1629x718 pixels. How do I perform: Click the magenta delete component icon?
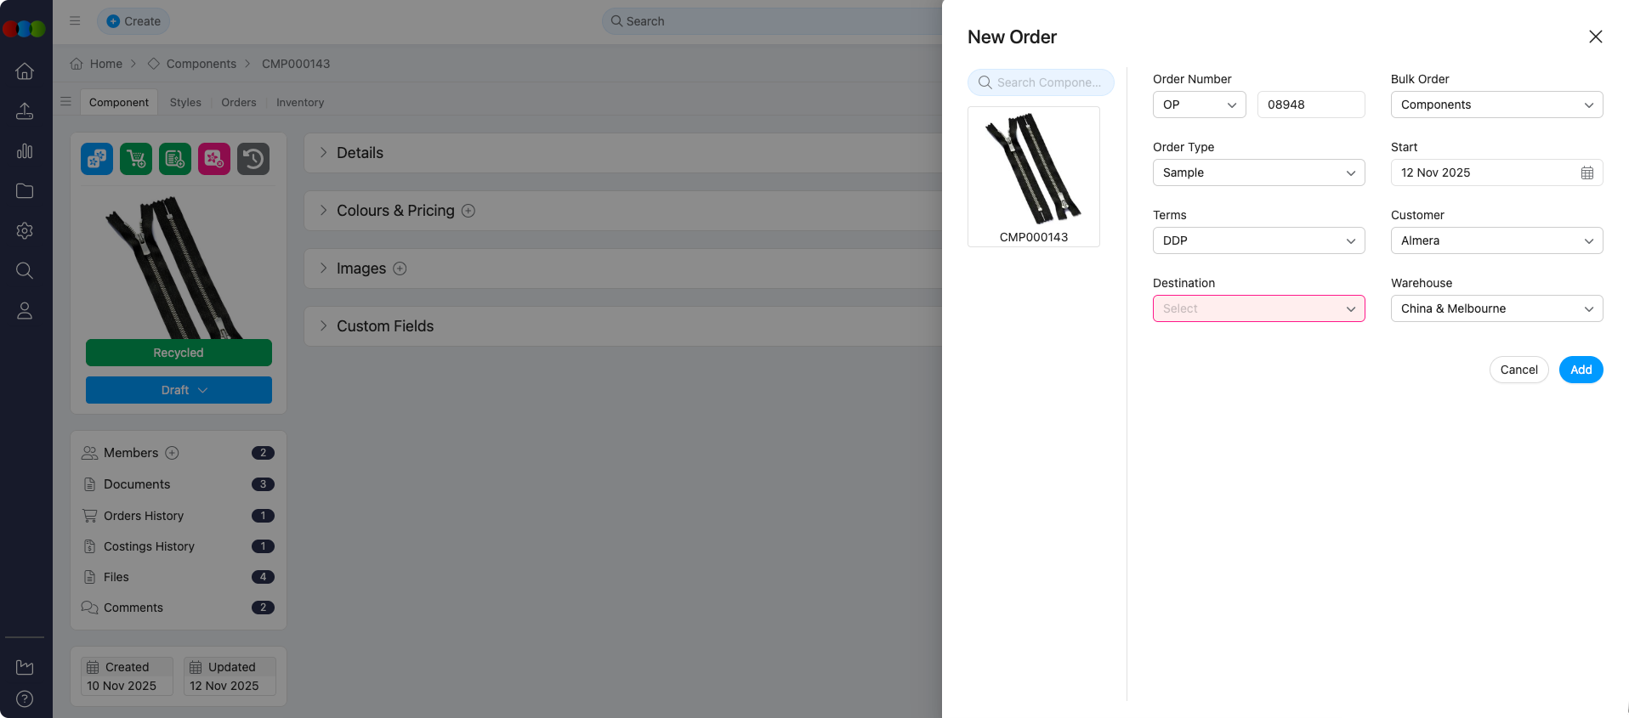click(x=214, y=158)
